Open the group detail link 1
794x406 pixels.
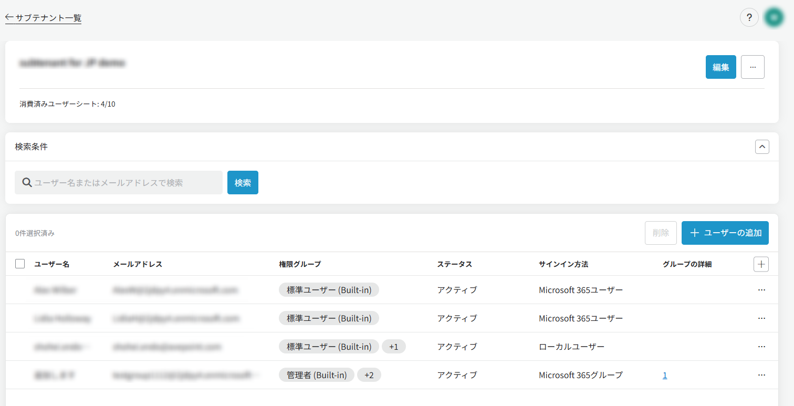tap(665, 375)
